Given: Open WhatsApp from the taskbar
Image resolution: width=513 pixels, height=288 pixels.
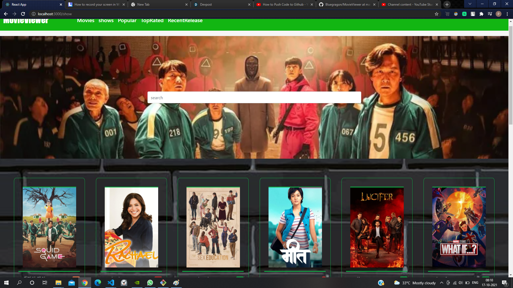Looking at the screenshot, I should click(x=150, y=283).
